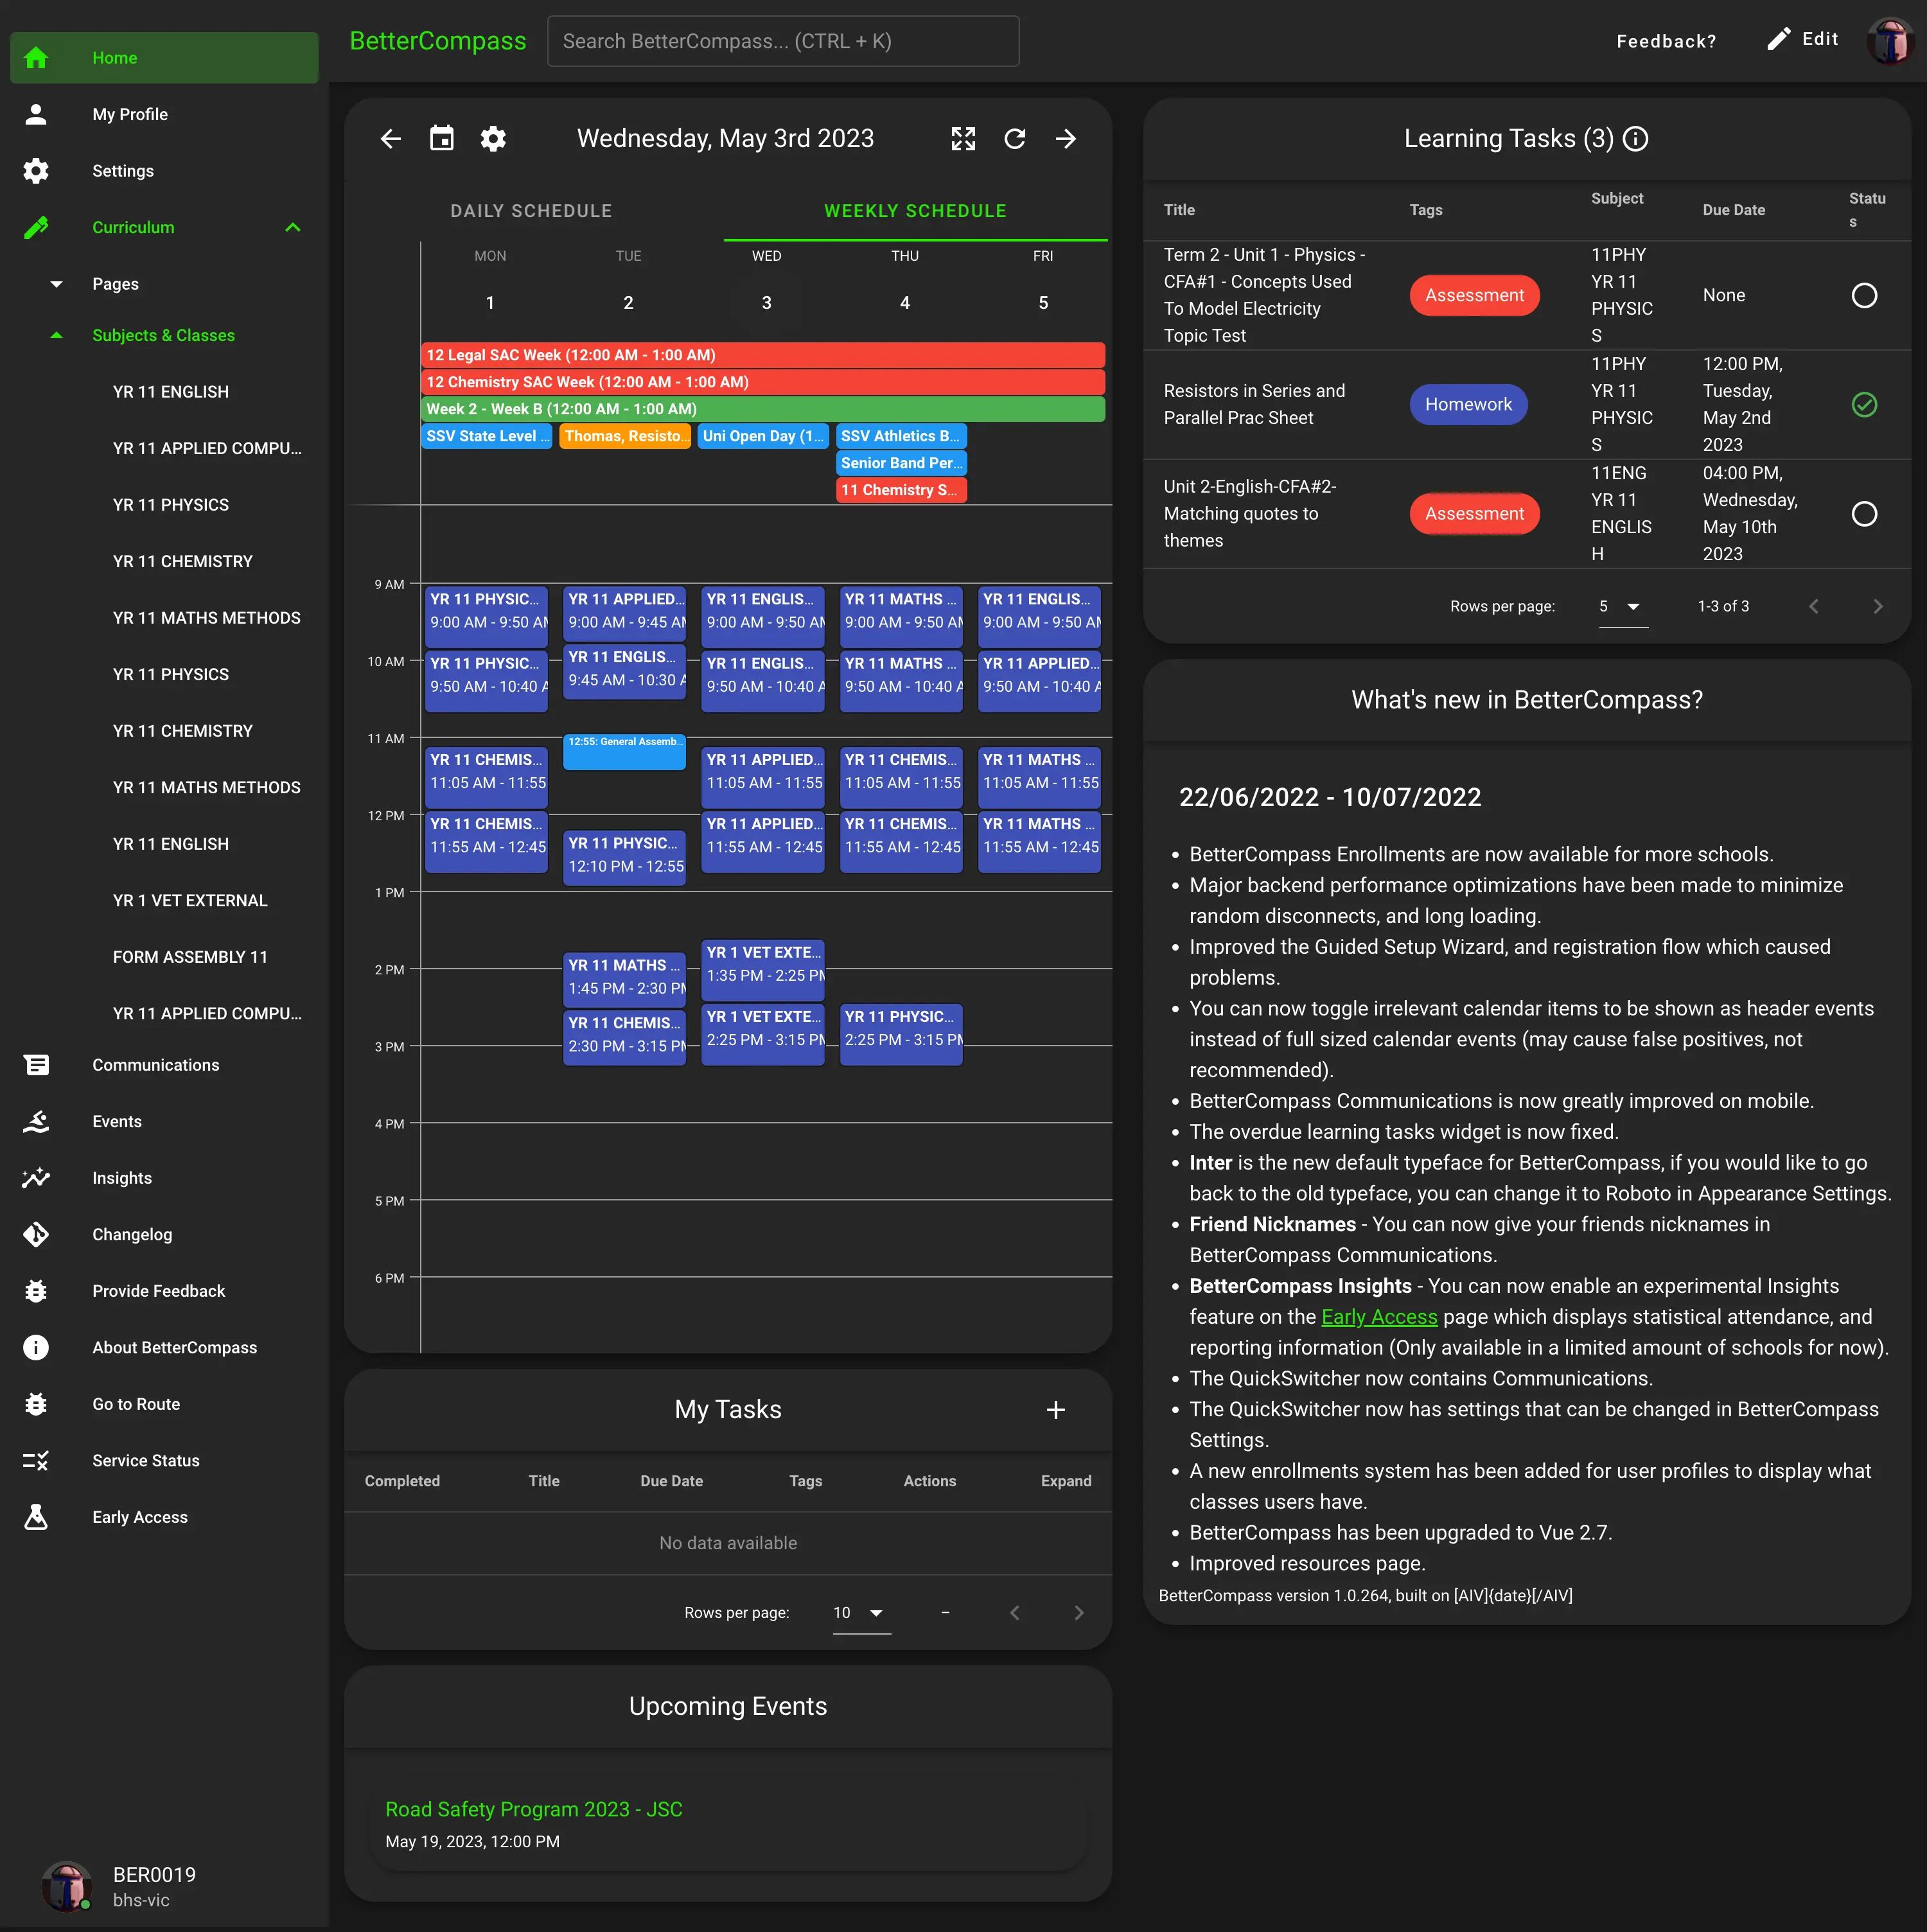Go to previous day with left arrow

(390, 139)
